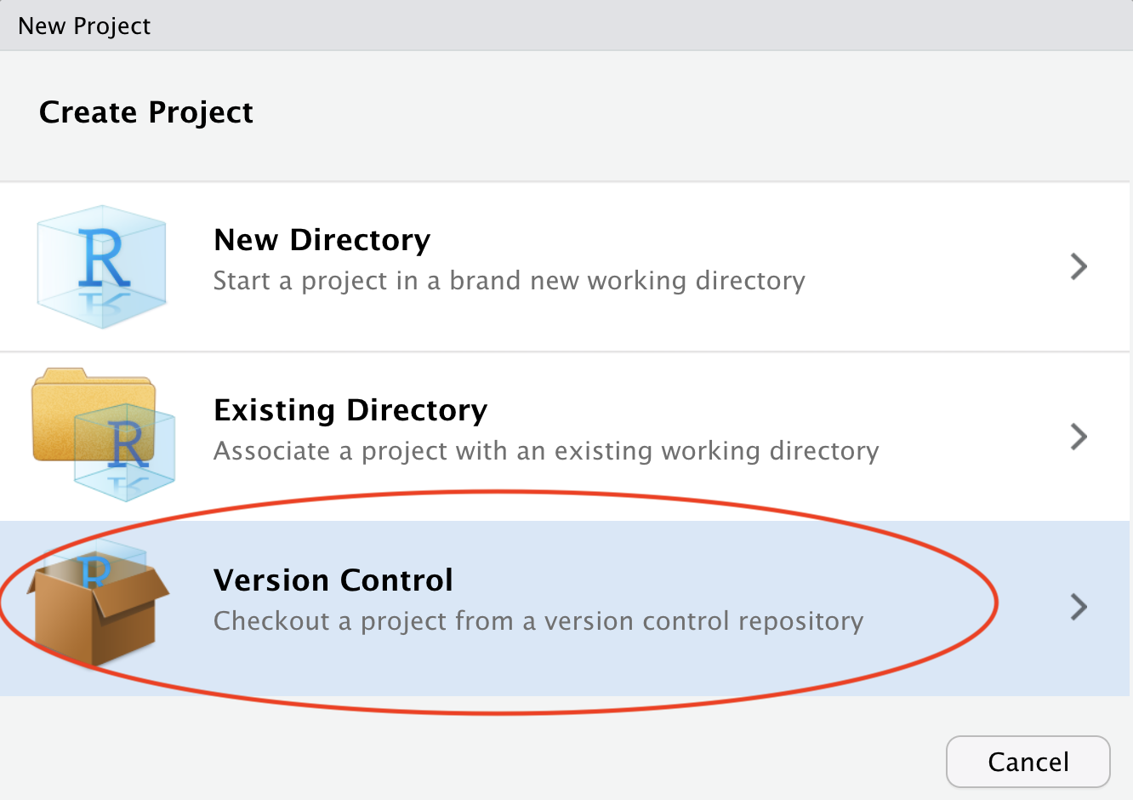Screen dimensions: 1133x800
Task: Click the Existing Directory folder icon
Action: (103, 434)
